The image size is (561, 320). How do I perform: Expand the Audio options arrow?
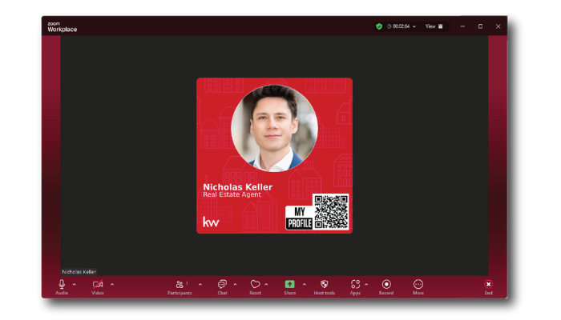click(x=75, y=285)
